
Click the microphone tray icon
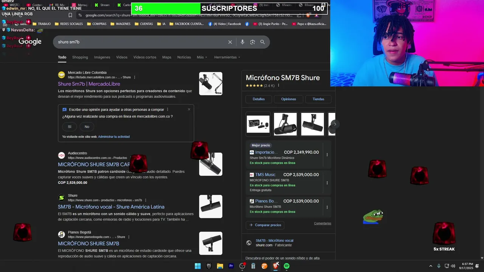[x=439, y=266]
